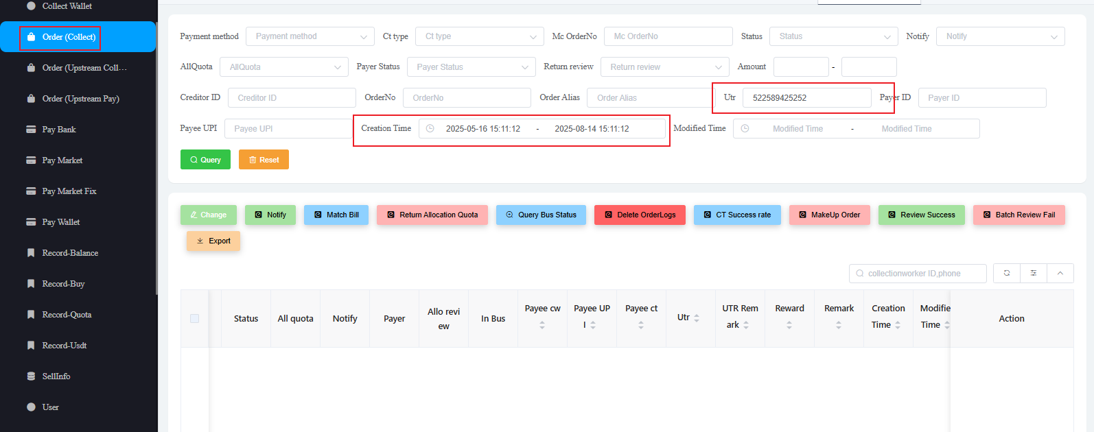The height and width of the screenshot is (432, 1094).
Task: Click the Record-Balance bookmark icon
Action: pyautogui.click(x=31, y=253)
